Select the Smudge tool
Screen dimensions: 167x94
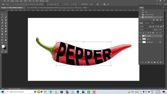[x=6, y=31]
